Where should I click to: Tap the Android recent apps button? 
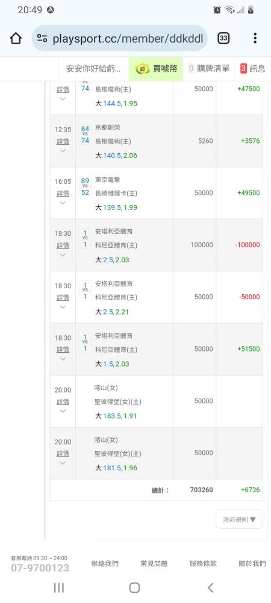coord(59,587)
